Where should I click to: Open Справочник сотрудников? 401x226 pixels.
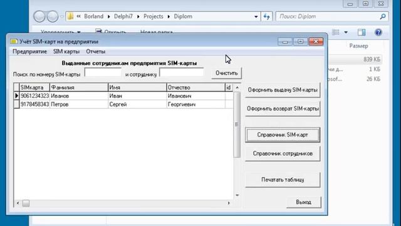pos(283,153)
